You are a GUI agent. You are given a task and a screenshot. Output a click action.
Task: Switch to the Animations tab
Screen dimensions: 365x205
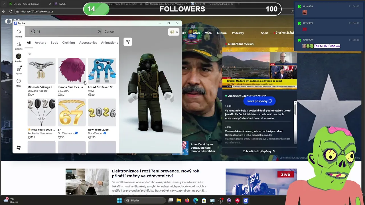tap(109, 42)
